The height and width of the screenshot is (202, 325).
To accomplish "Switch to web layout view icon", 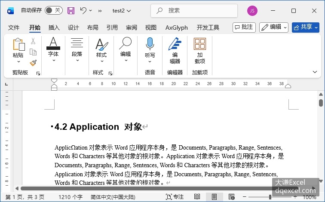I will pyautogui.click(x=232, y=197).
